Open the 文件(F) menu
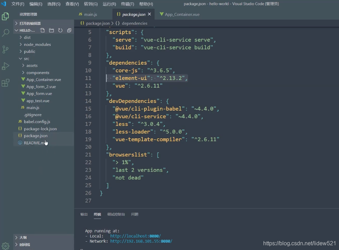The height and width of the screenshot is (250, 339). pyautogui.click(x=18, y=4)
